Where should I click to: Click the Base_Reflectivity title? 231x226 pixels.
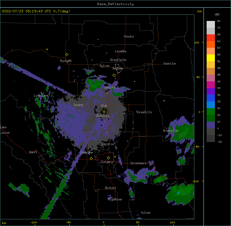pos(115,4)
